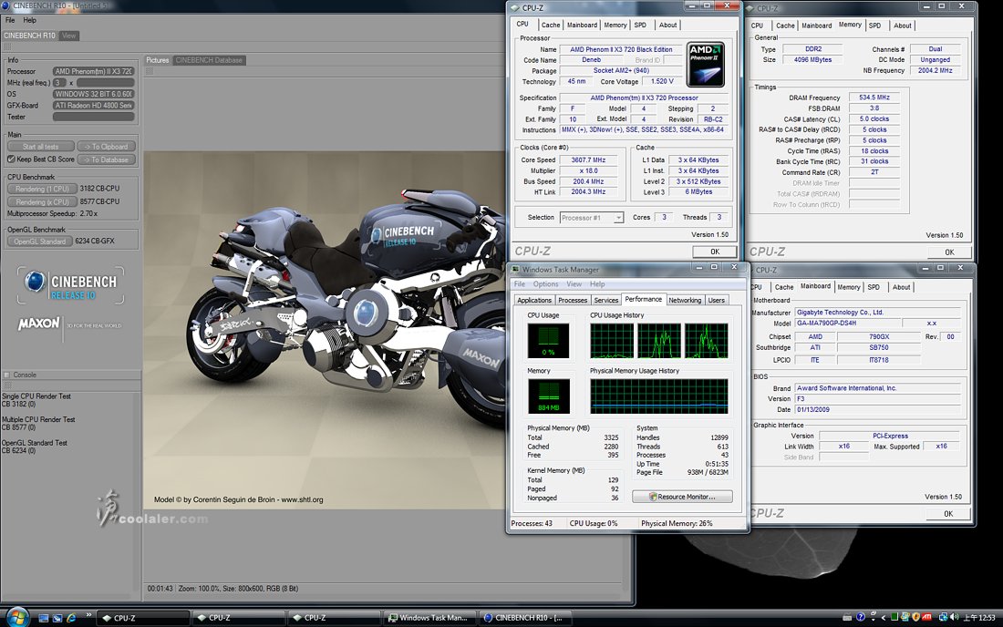This screenshot has width=1003, height=627.
Task: Switch to the View tab in CINEBENCH
Action: click(x=69, y=36)
